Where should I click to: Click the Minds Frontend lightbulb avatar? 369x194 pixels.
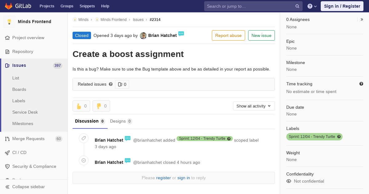pos(9,22)
